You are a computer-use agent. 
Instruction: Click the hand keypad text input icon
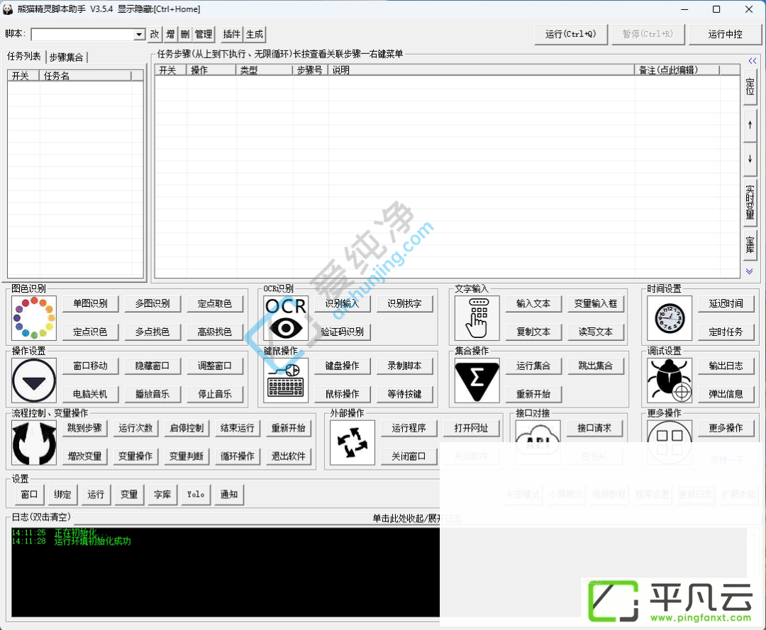[477, 317]
